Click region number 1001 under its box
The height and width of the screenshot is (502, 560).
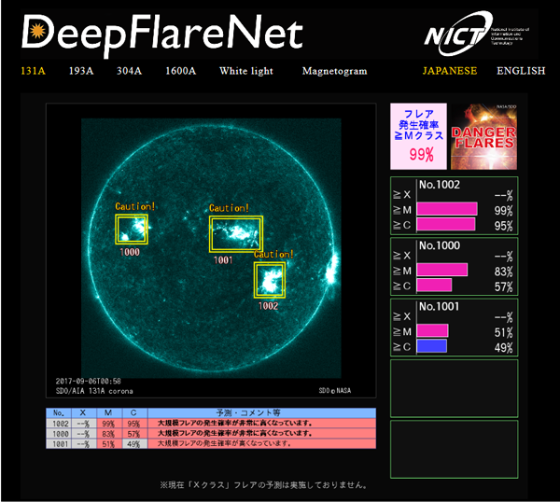tap(223, 260)
